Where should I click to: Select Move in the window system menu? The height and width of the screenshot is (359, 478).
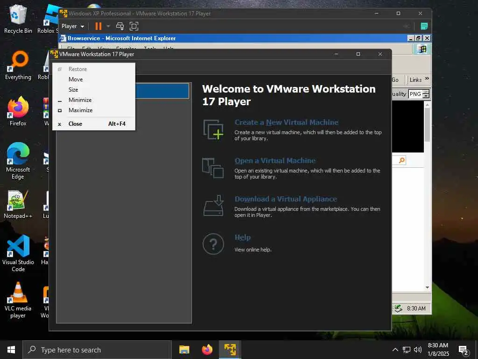(94, 79)
